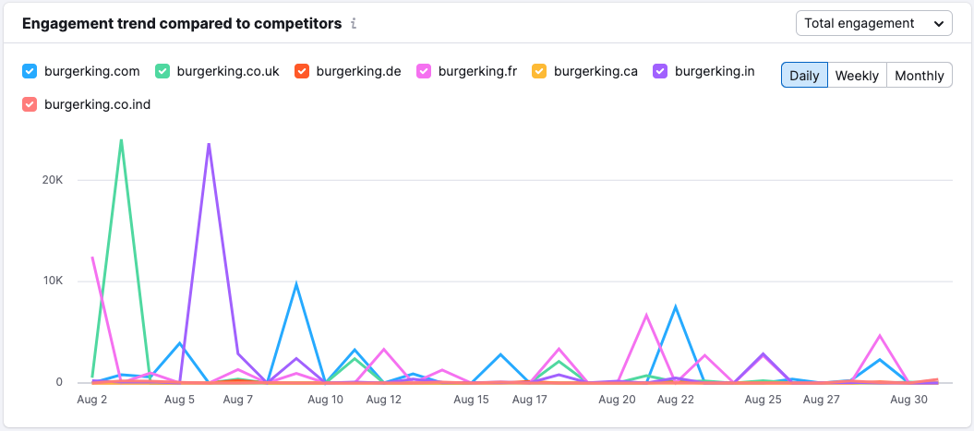Click the burgerking.co.uk legend label
This screenshot has height=431, width=974.
click(x=228, y=71)
